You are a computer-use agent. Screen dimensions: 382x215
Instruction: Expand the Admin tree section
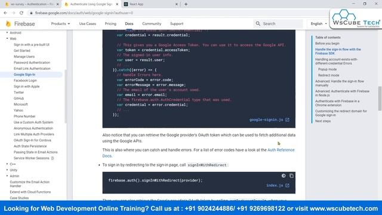[x=7, y=176]
